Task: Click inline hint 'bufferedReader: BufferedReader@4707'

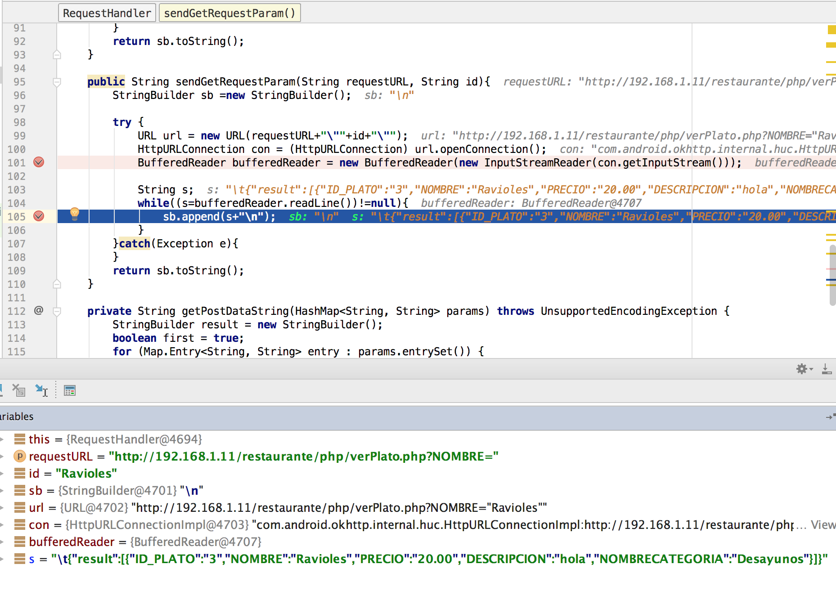Action: (531, 203)
